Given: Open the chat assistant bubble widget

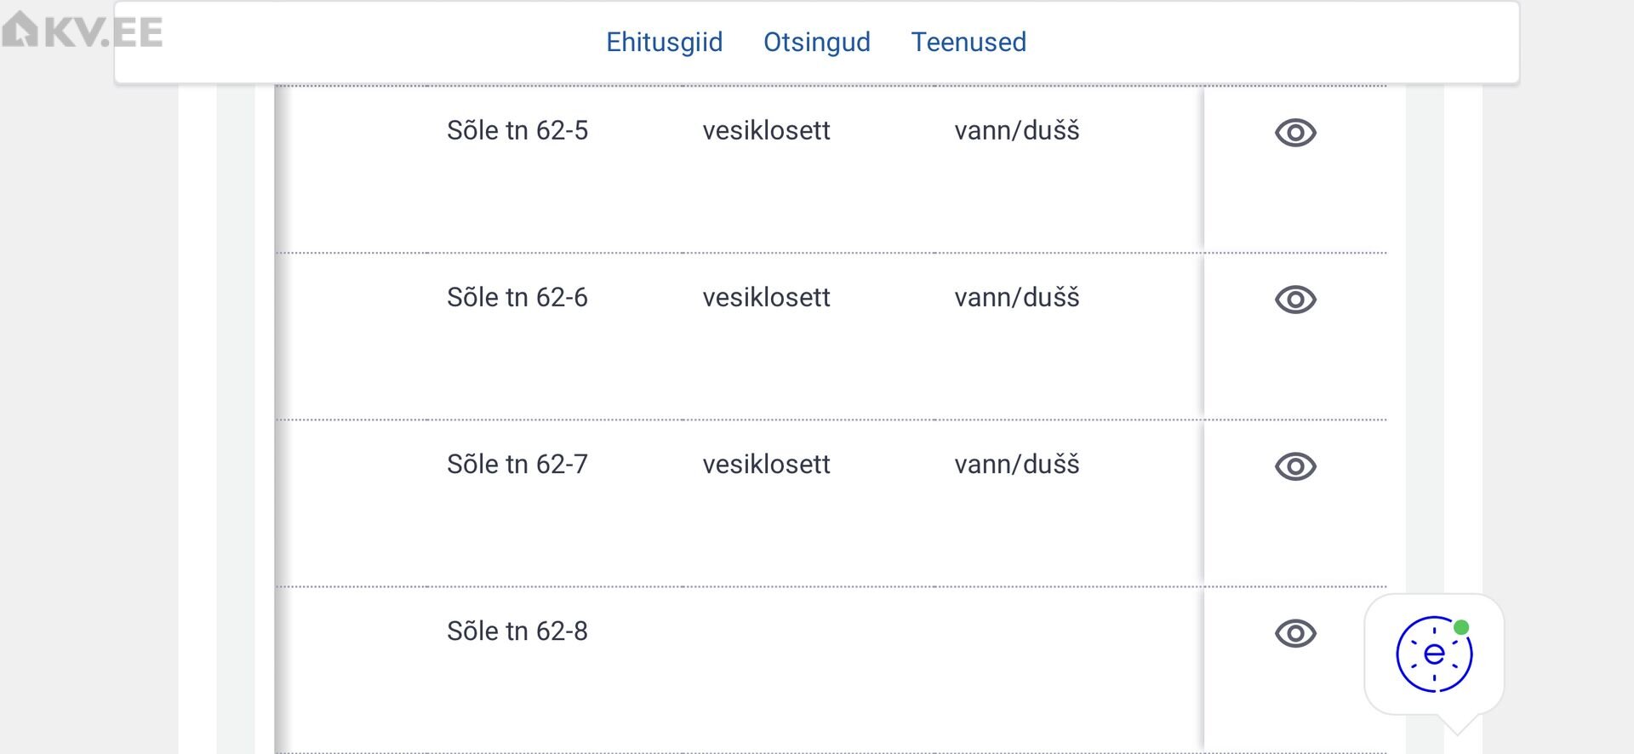Looking at the screenshot, I should (x=1434, y=654).
